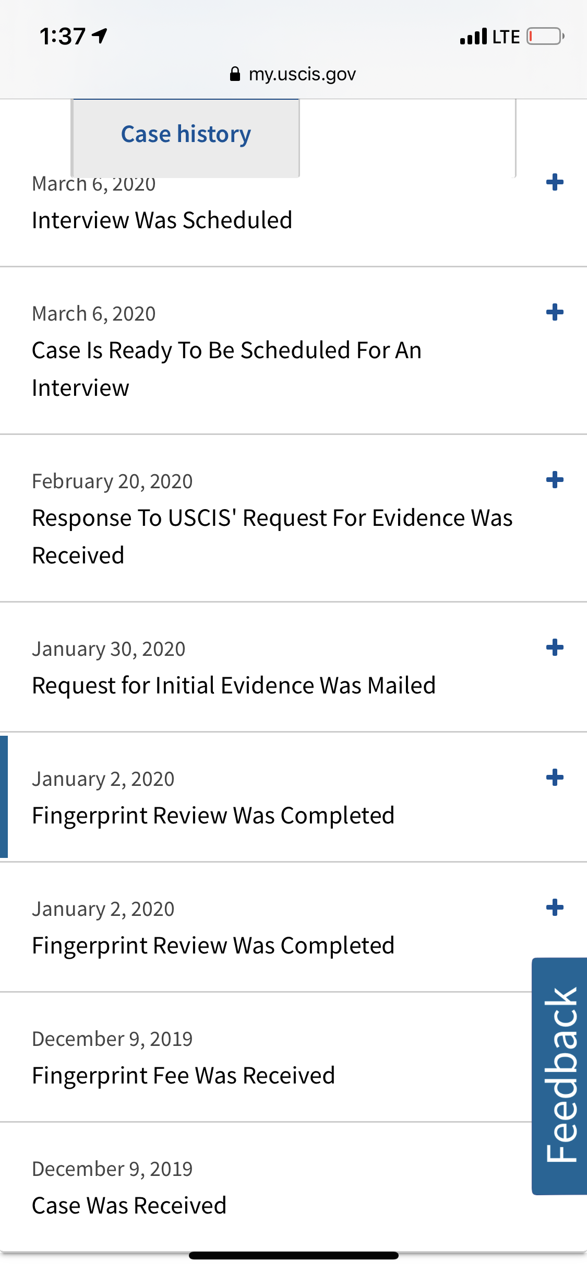Expand the Interview Was Scheduled entry plus icon
The image size is (587, 1272).
(x=555, y=182)
